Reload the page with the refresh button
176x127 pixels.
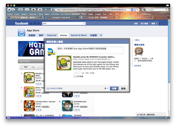pyautogui.click(x=21, y=10)
